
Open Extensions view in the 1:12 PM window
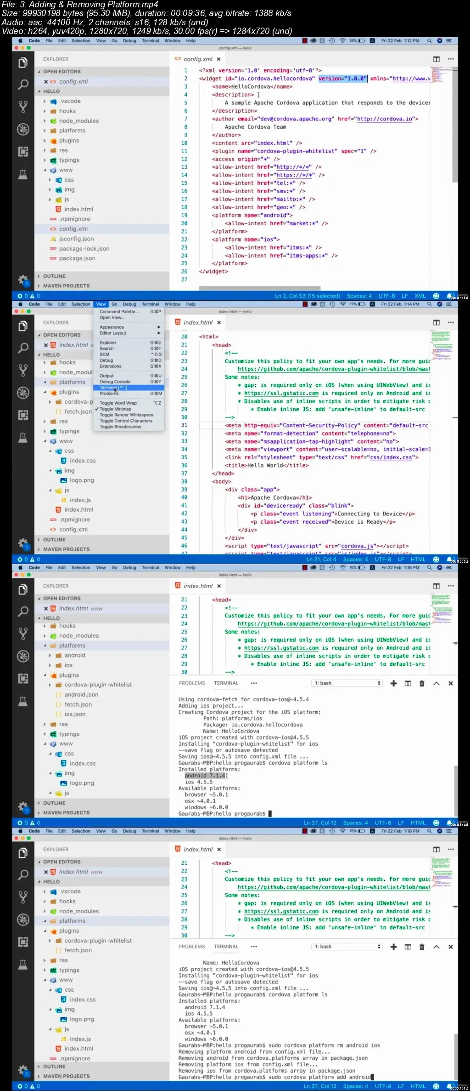point(23,152)
